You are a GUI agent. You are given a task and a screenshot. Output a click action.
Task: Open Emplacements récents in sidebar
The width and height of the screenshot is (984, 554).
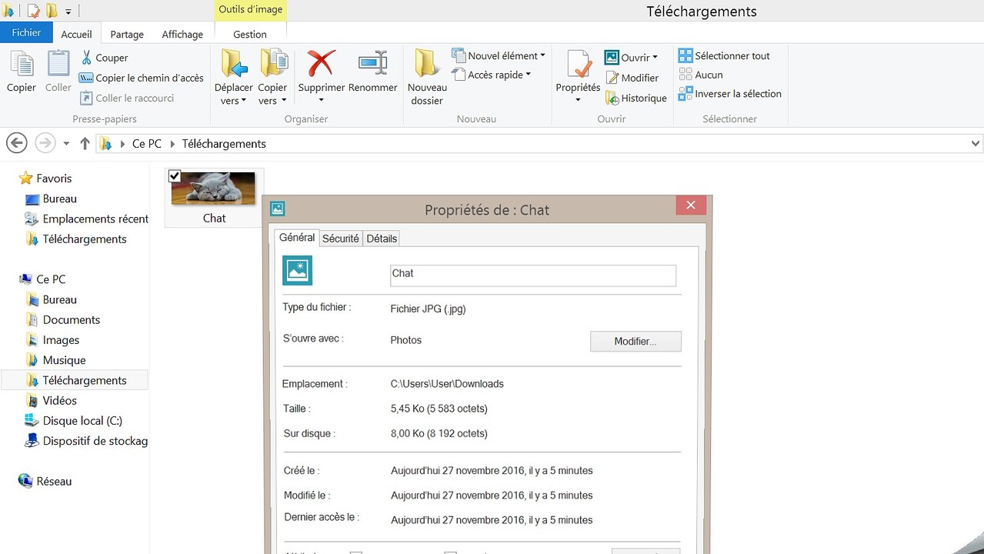(x=86, y=219)
